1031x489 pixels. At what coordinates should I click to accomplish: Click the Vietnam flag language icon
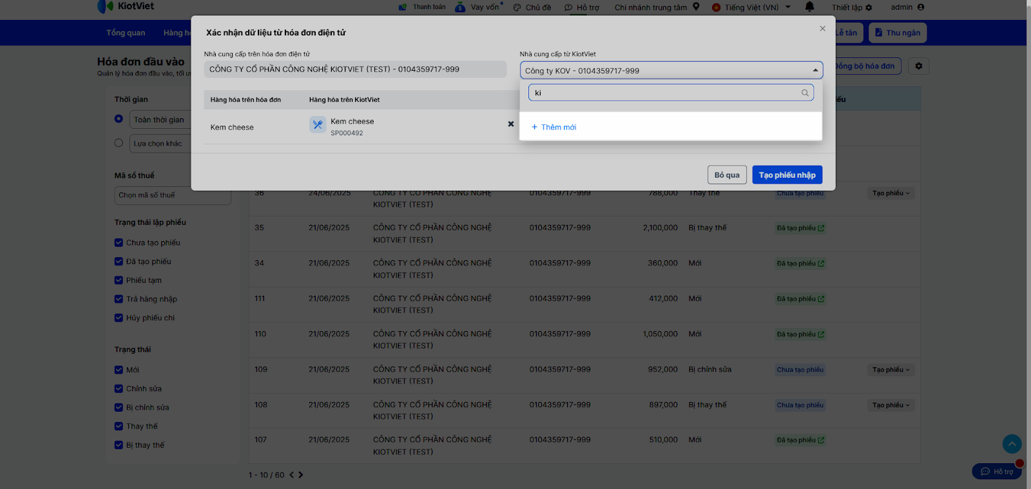[x=716, y=8]
